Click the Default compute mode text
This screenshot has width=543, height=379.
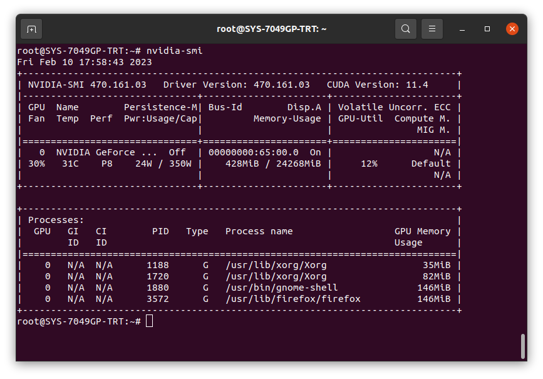[431, 164]
